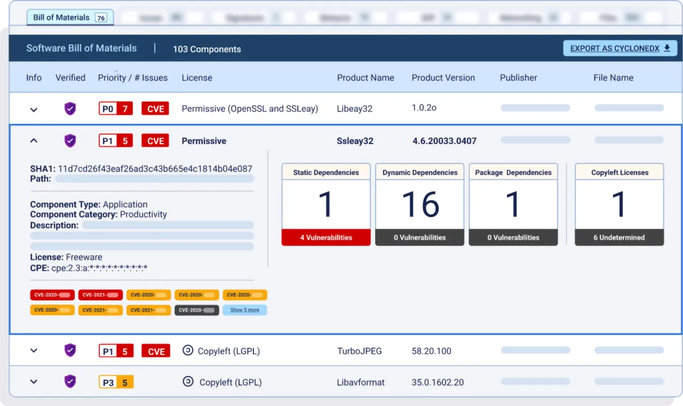Switch to the Bill of Materials tab
683x406 pixels.
tap(69, 18)
